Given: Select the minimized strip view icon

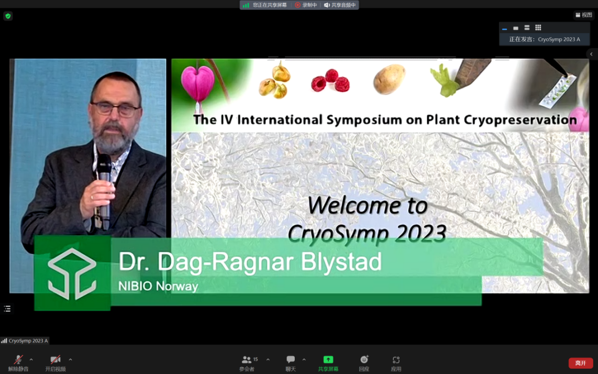Looking at the screenshot, I should pyautogui.click(x=505, y=28).
